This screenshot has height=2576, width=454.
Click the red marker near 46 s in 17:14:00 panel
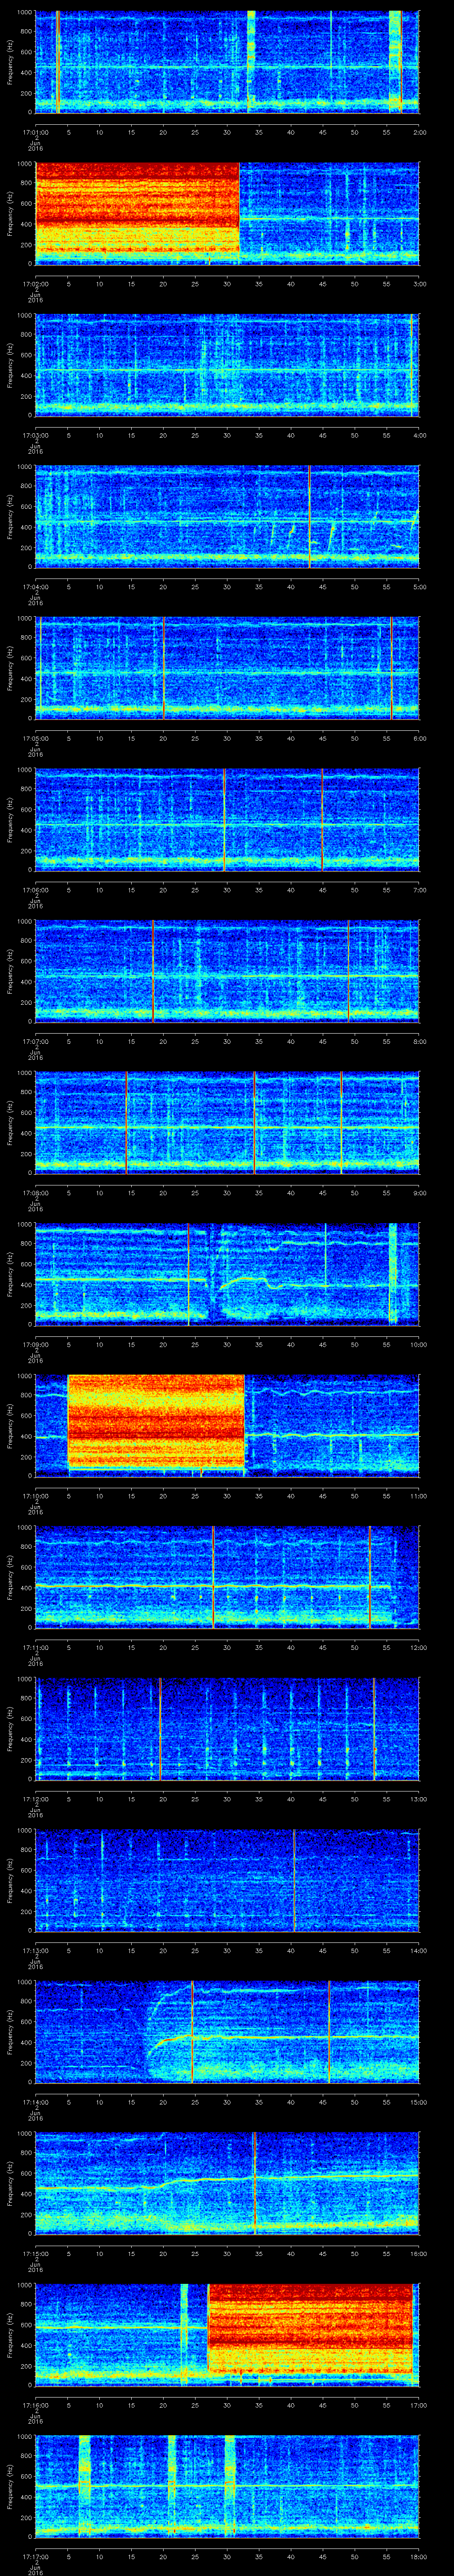(x=329, y=2033)
